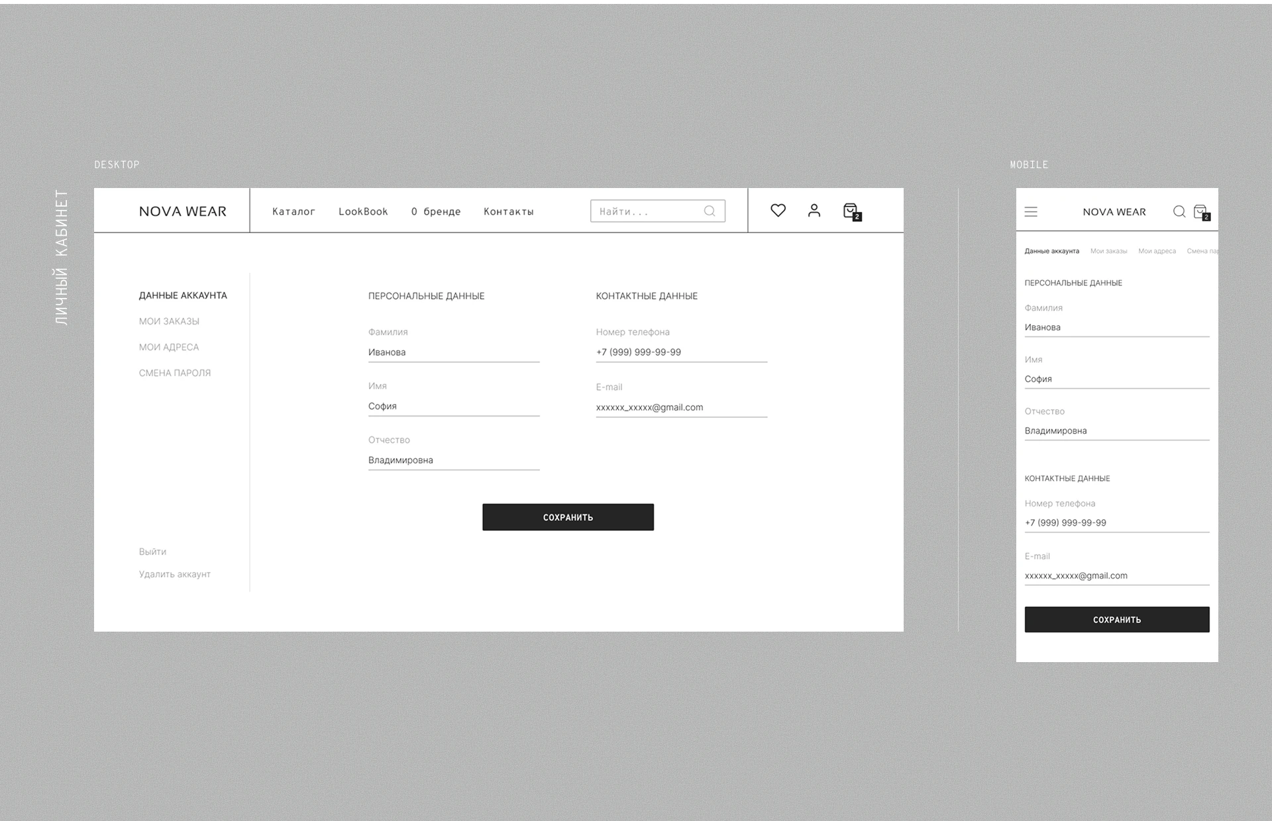Click the Удалить аккаунт link

[x=175, y=574]
